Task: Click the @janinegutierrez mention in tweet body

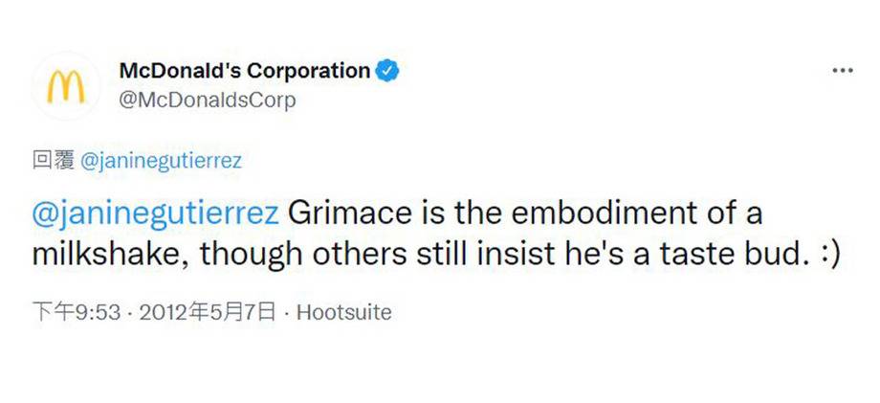Action: point(155,213)
